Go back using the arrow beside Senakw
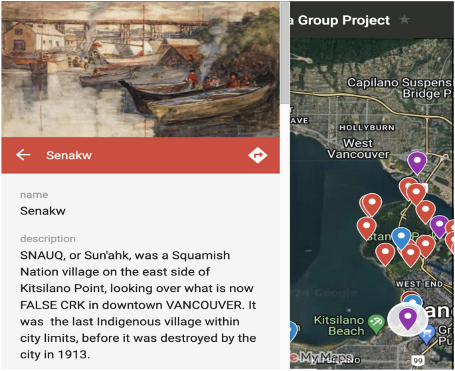This screenshot has height=371, width=455. point(23,155)
